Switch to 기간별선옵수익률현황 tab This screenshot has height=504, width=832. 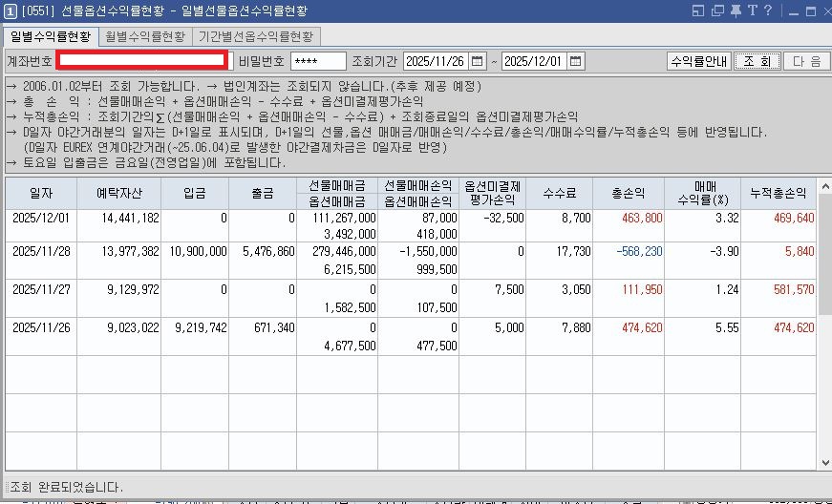tap(256, 36)
